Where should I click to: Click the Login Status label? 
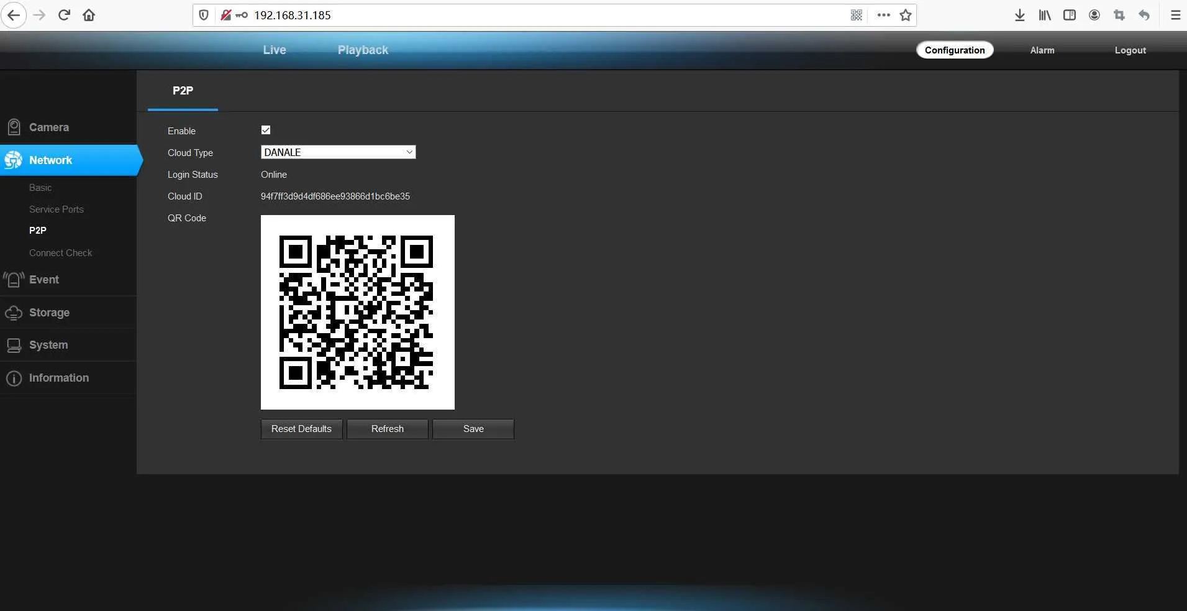(x=193, y=175)
